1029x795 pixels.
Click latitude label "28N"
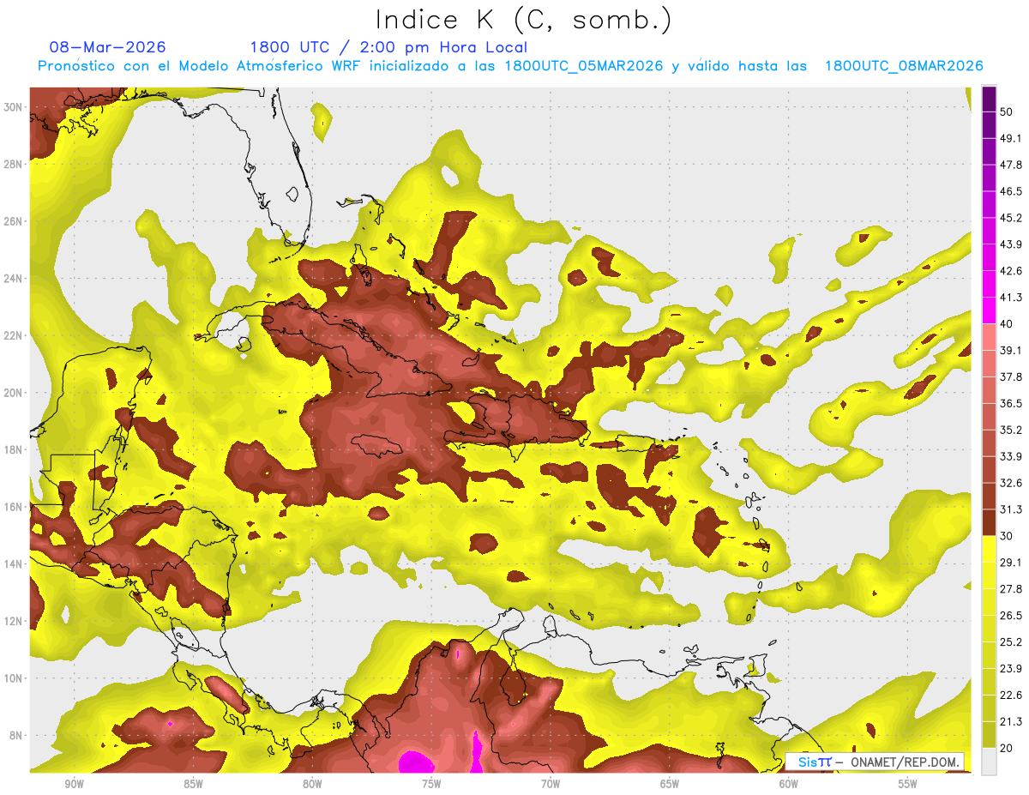point(13,164)
